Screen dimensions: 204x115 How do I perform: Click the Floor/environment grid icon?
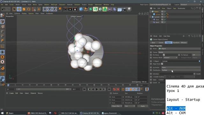coord(120,9)
